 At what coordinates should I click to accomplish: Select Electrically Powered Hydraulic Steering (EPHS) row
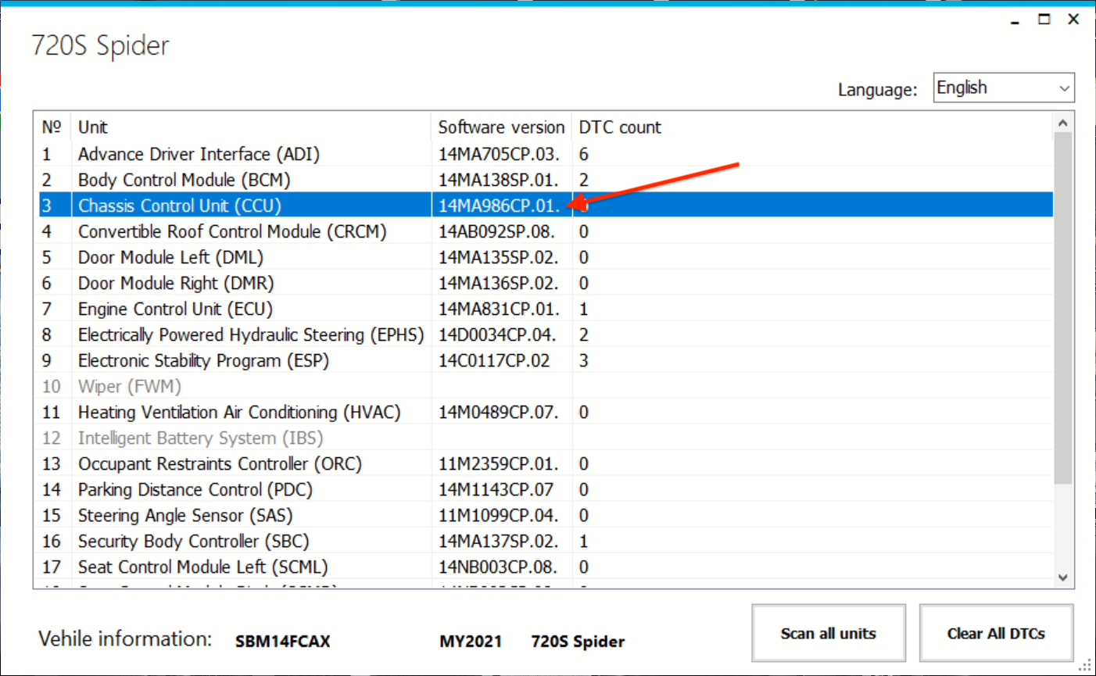click(546, 334)
